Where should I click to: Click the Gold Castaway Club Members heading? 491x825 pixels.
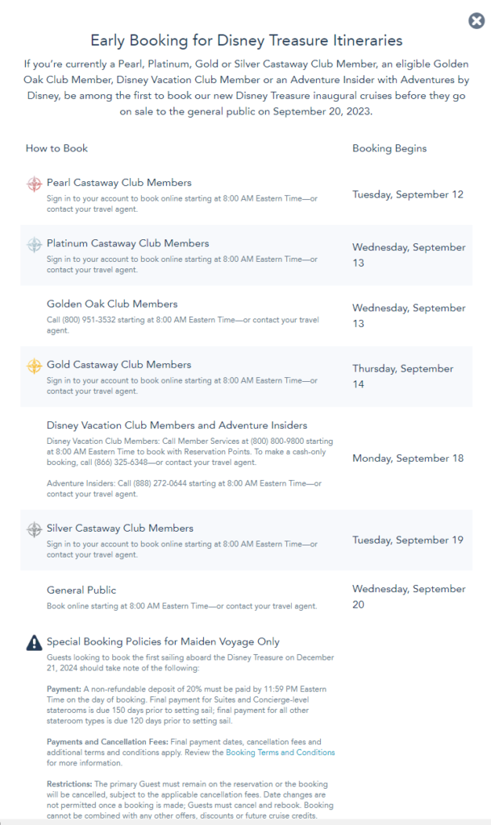(119, 364)
